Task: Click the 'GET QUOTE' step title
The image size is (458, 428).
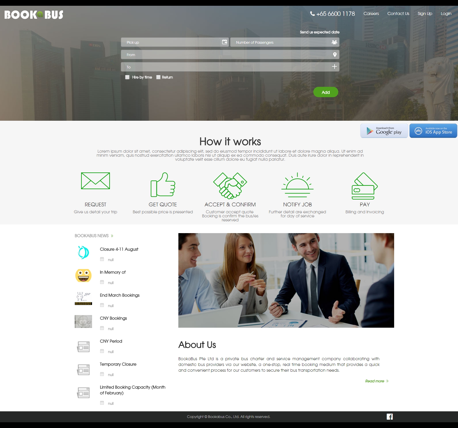Action: [x=163, y=205]
